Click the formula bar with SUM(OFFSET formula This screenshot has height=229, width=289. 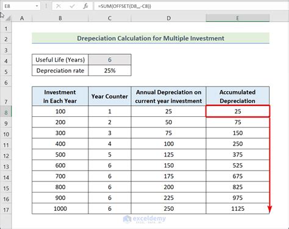191,6
